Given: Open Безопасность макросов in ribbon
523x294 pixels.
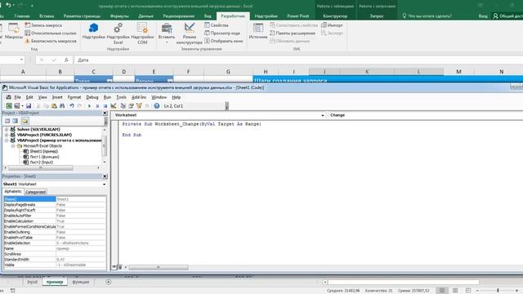Looking at the screenshot, I should tap(51, 41).
